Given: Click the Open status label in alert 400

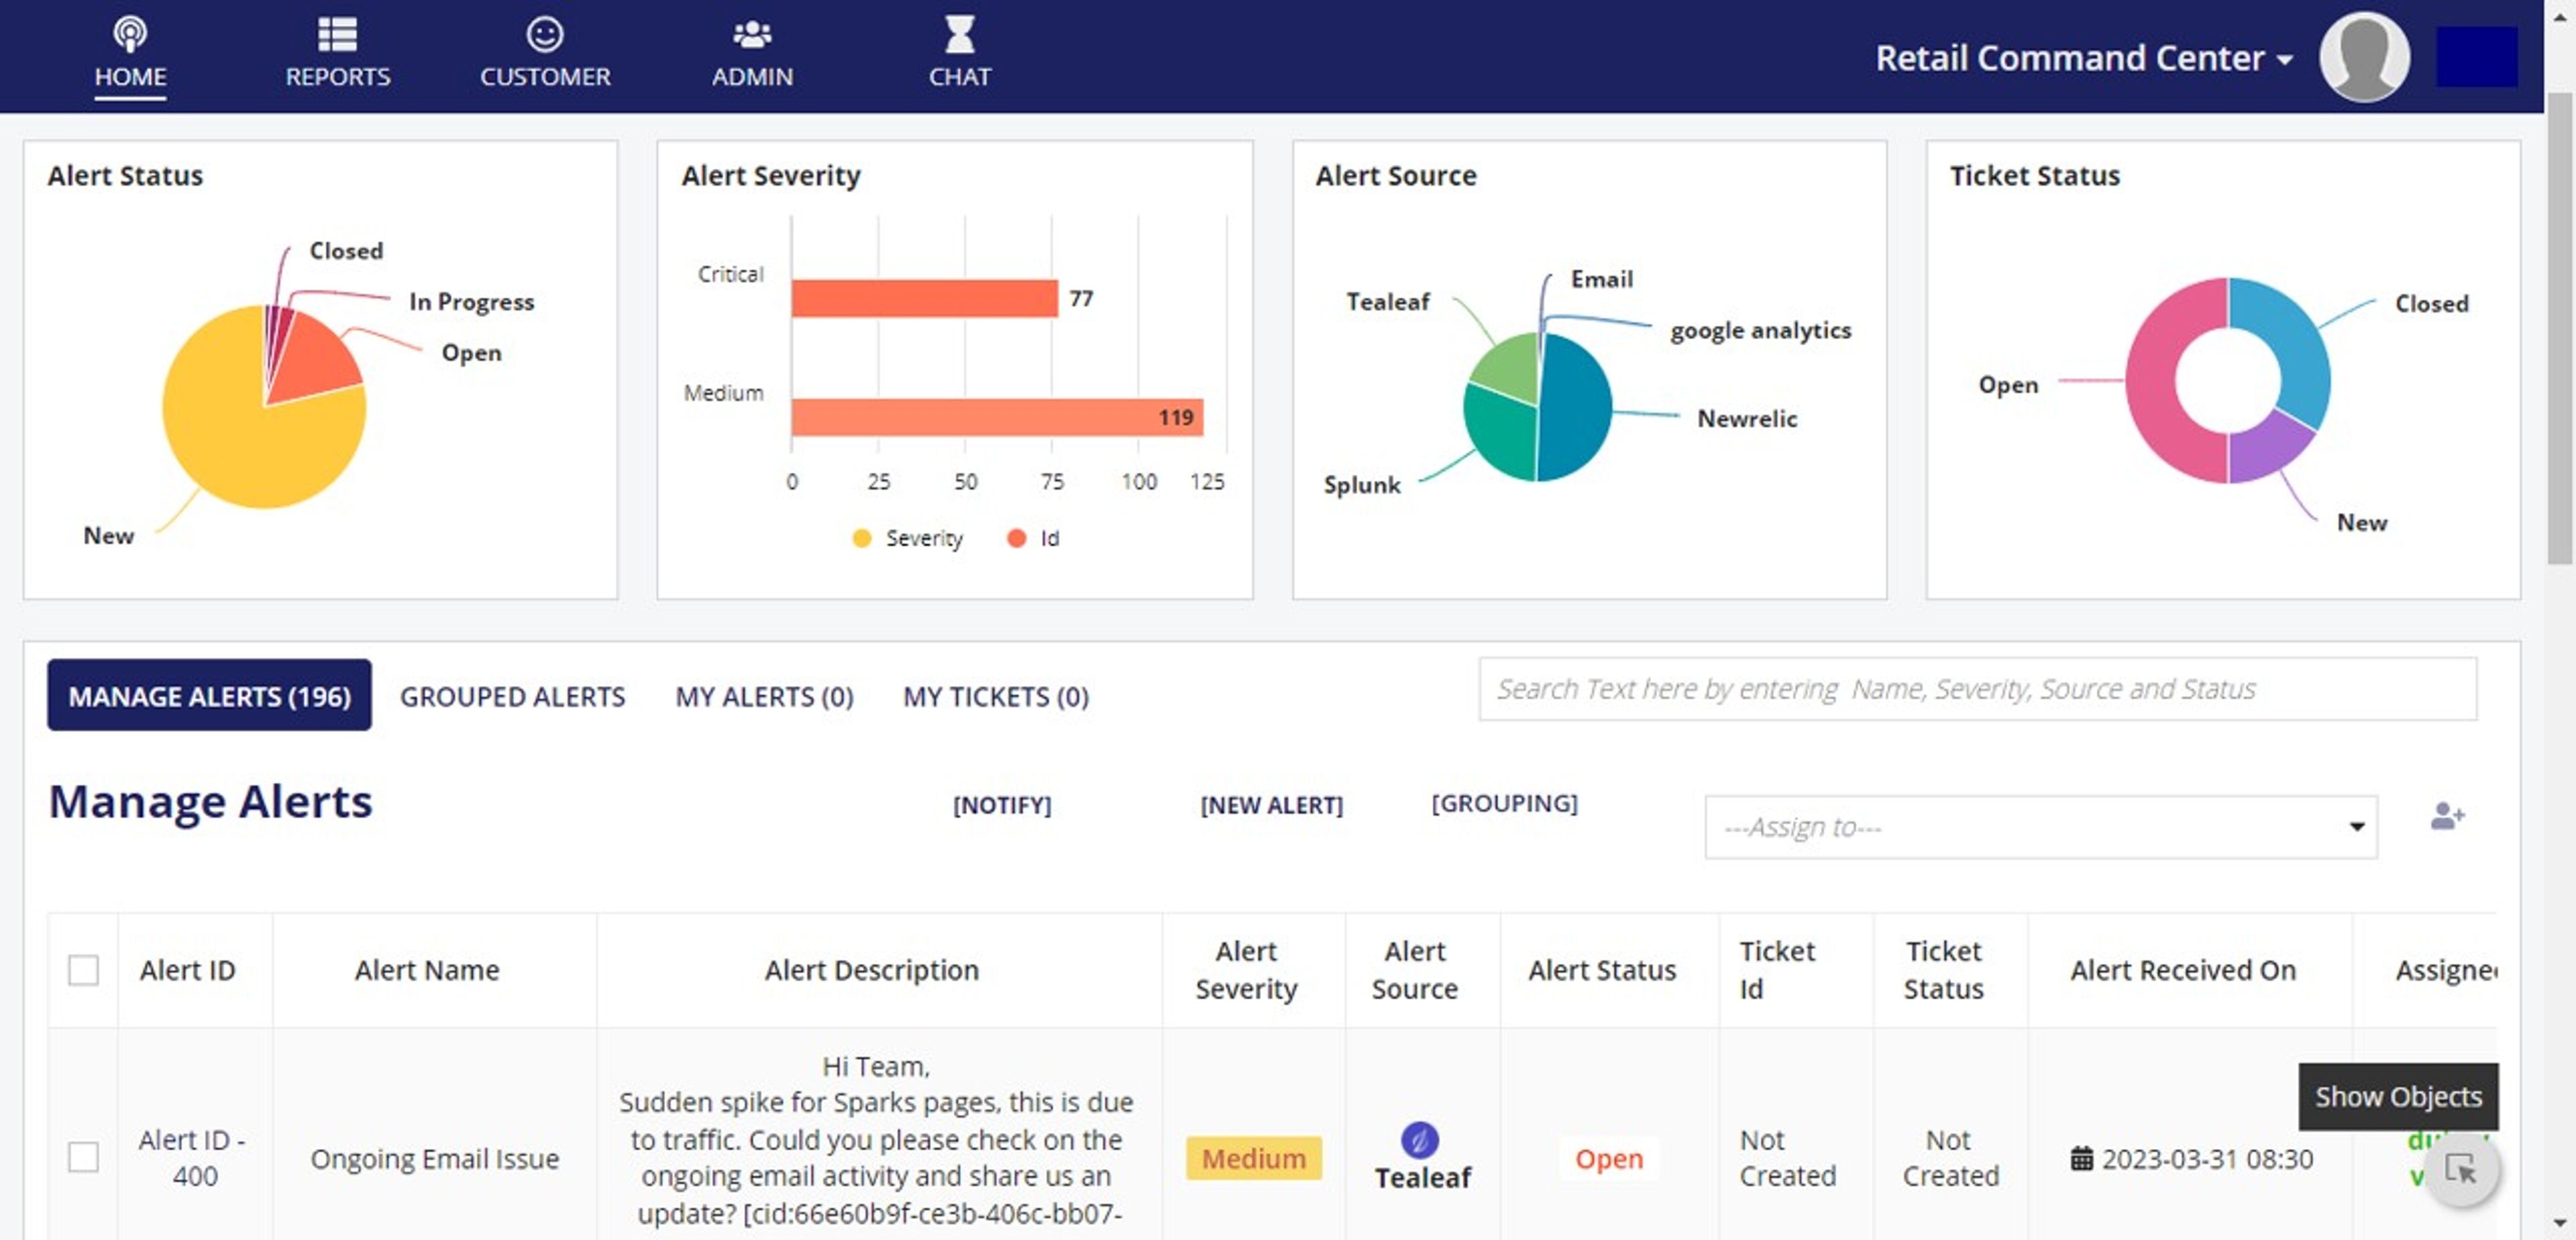Looking at the screenshot, I should click(x=1608, y=1158).
